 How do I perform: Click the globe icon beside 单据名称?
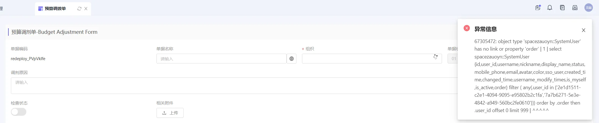pos(291,59)
